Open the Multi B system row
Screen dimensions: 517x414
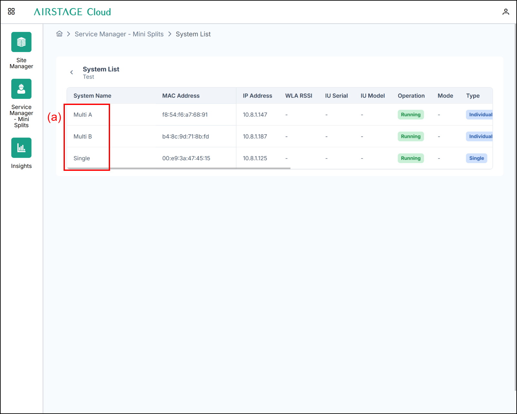279,136
